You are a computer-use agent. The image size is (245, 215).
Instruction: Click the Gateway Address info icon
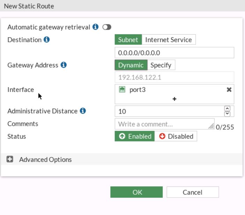click(x=64, y=65)
